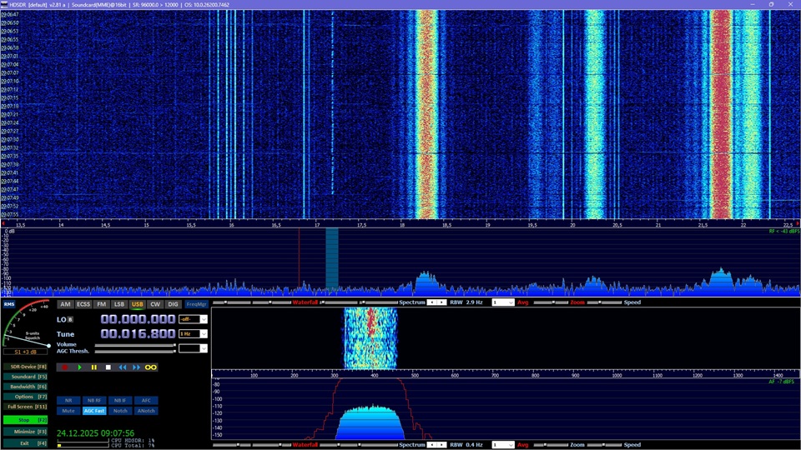Switch demodulation mode to LSB
Viewport: 801px width, 450px height.
click(119, 304)
